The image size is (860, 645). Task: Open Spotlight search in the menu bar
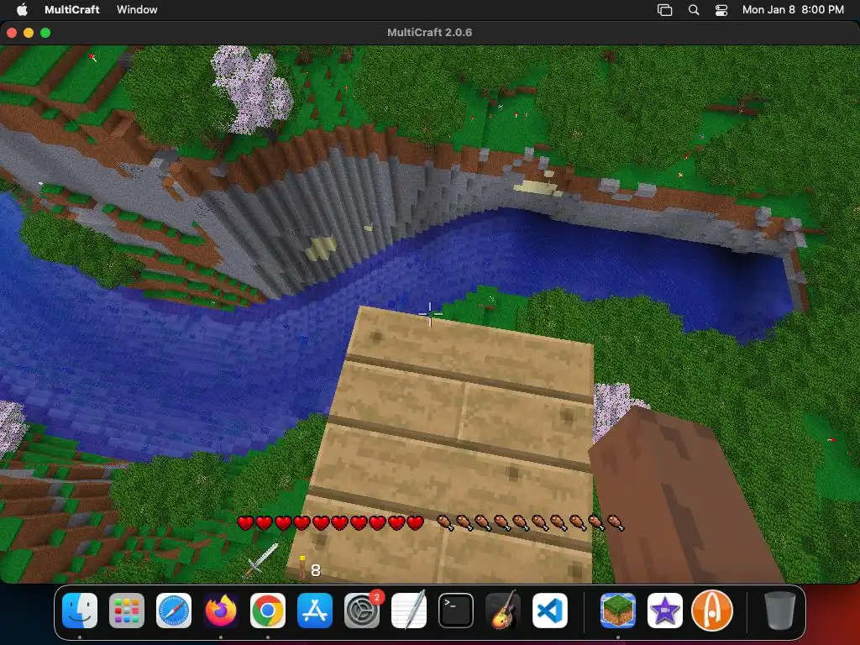[694, 10]
